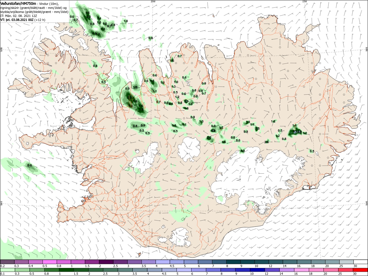368x276 pixels.
Task: Pick lower legend swatch between 0.3 and 0.5
Action: click(x=22, y=270)
